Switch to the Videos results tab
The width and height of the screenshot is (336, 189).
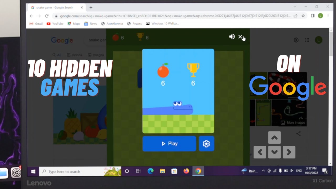pos(75,55)
